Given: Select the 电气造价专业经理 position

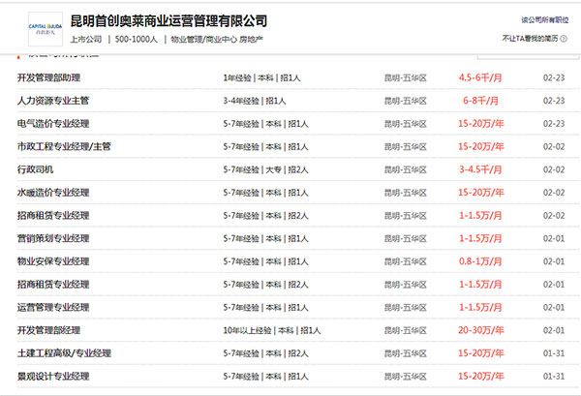Looking at the screenshot, I should [x=53, y=124].
